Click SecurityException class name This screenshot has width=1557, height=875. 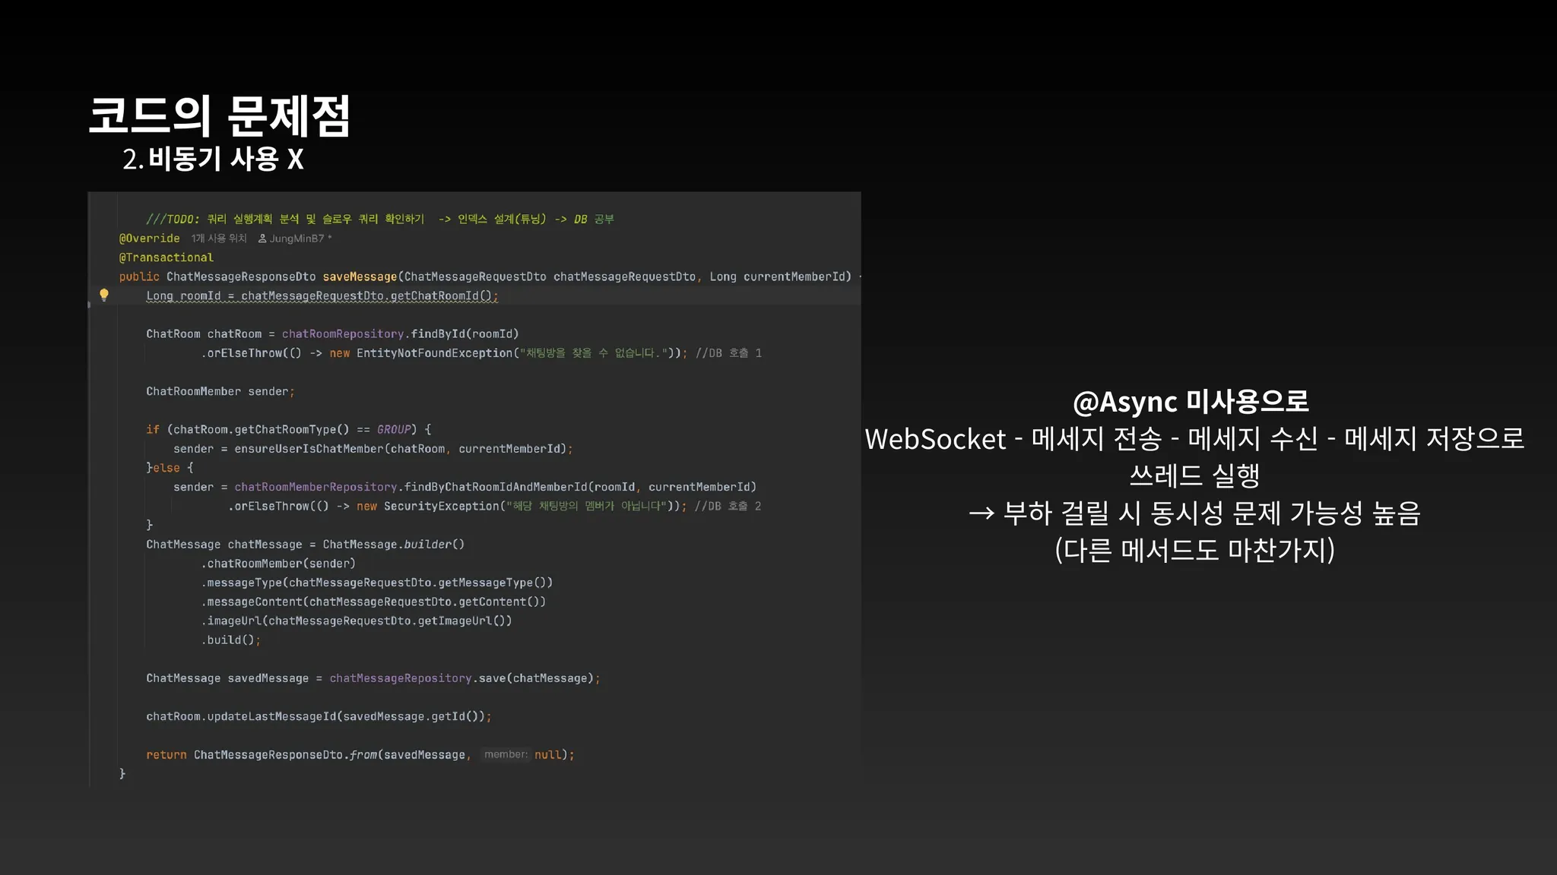[441, 506]
